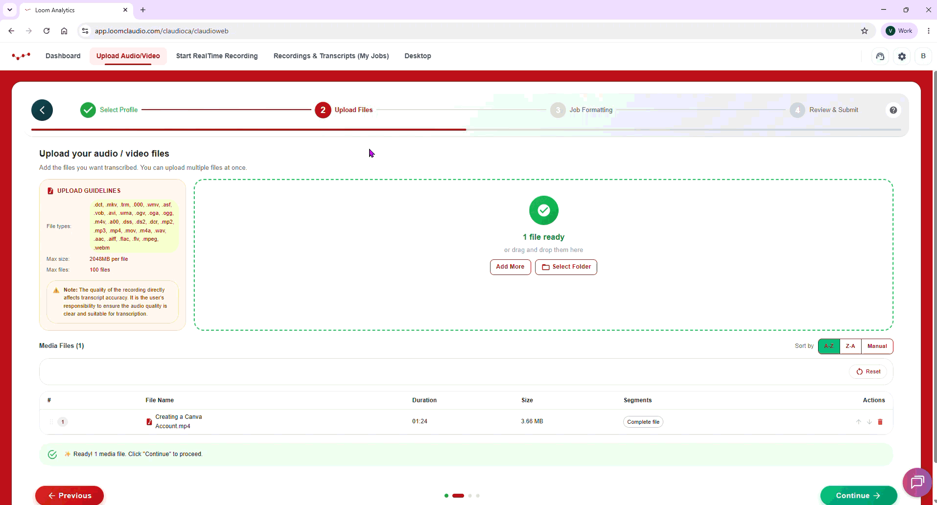937x505 pixels.
Task: Move Creating a Canva Account.mp4 up
Action: (858, 422)
